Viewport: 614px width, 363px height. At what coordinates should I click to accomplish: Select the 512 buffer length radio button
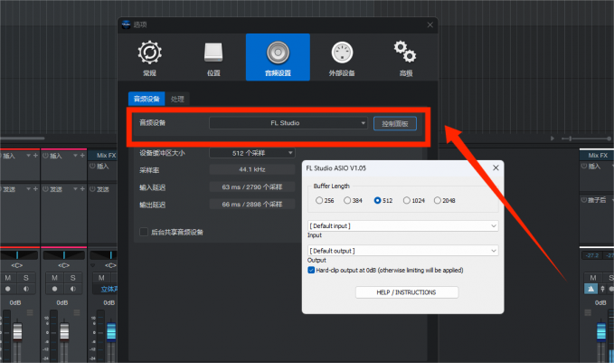(377, 200)
